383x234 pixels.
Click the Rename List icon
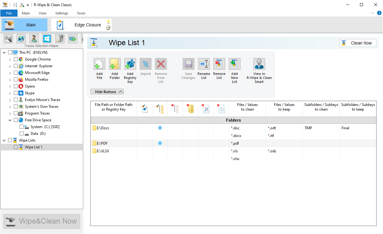(x=204, y=64)
